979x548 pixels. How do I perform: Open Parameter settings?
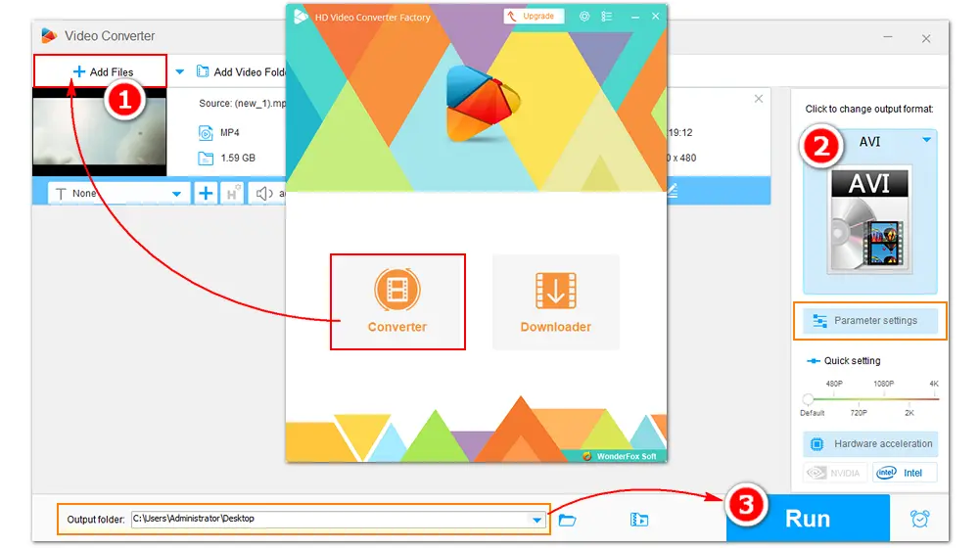click(869, 321)
